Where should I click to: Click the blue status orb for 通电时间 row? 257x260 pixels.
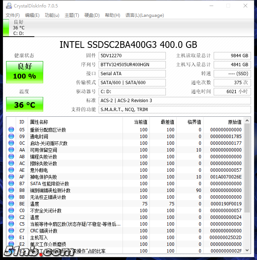point(11,137)
